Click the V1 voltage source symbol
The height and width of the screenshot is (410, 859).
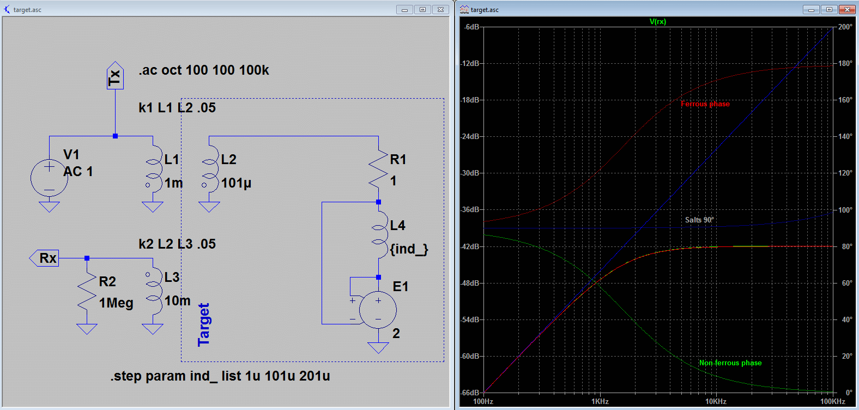pyautogui.click(x=49, y=178)
